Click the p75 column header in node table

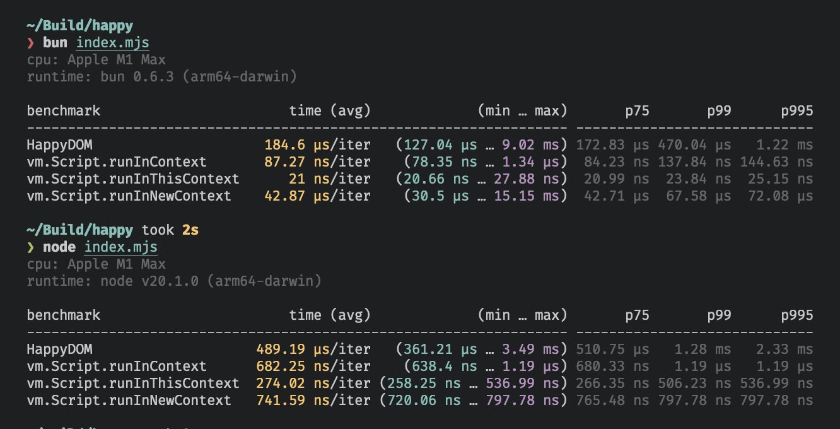tap(638, 315)
